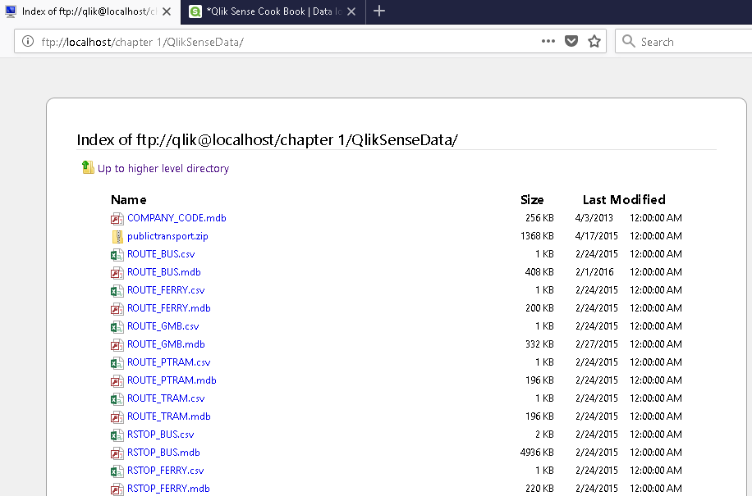Click the 4/3/2013 modified date

[x=594, y=218]
